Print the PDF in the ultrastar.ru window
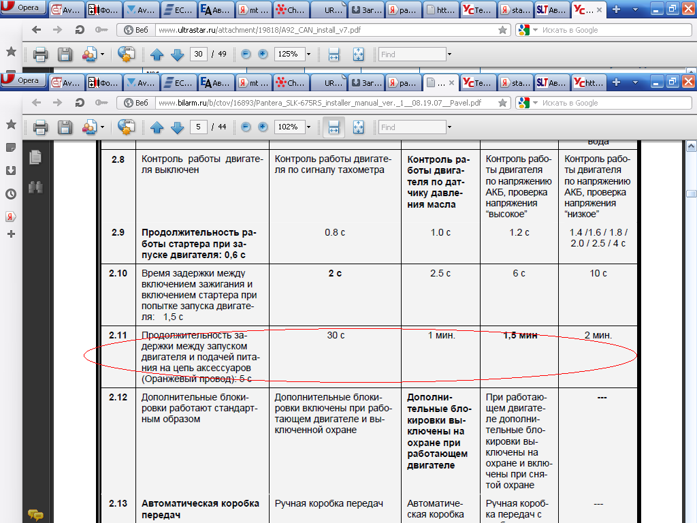This screenshot has width=697, height=523. pos(40,54)
